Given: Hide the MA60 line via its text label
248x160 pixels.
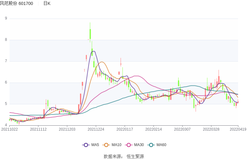Looking at the screenshot, I should pos(161,145).
